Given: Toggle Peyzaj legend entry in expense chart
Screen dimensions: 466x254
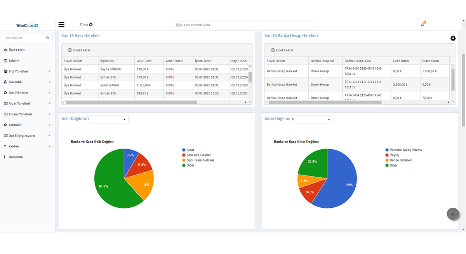Looking at the screenshot, I should coord(395,155).
